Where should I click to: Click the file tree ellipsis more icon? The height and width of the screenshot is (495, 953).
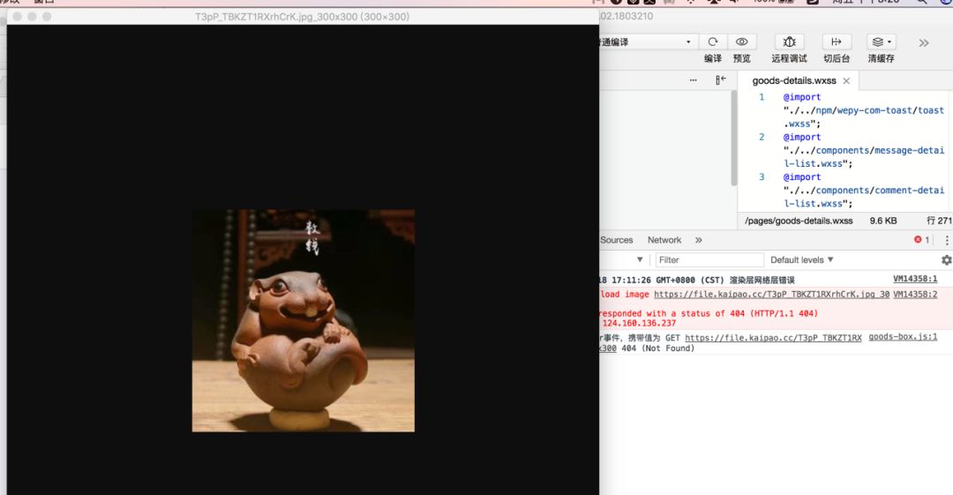pos(693,80)
